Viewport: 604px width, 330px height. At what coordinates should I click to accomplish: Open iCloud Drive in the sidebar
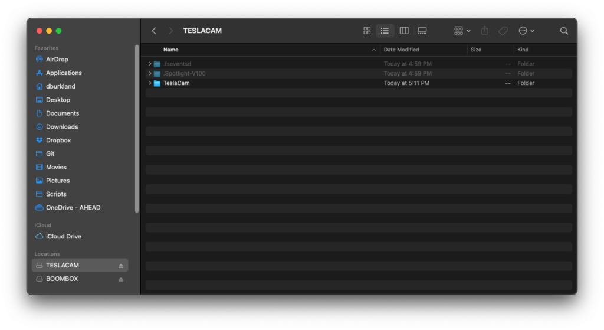click(63, 236)
